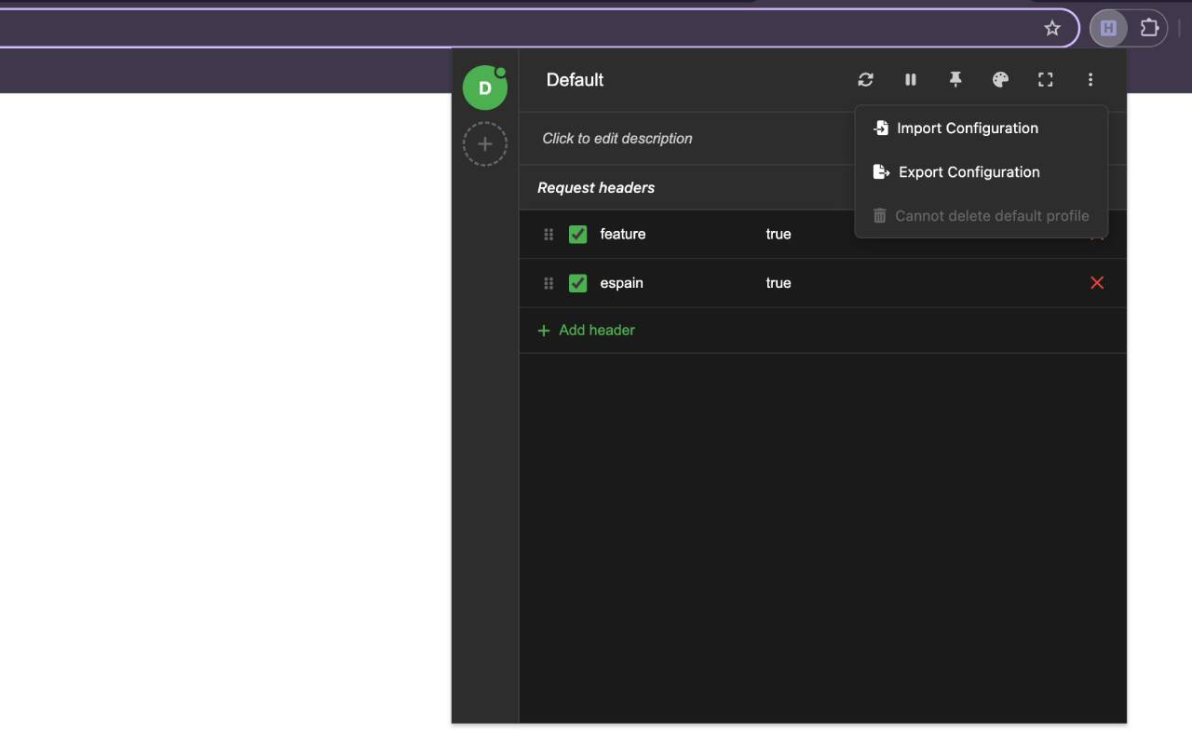Click the three-dot more options icon
The height and width of the screenshot is (745, 1192).
[1090, 80]
